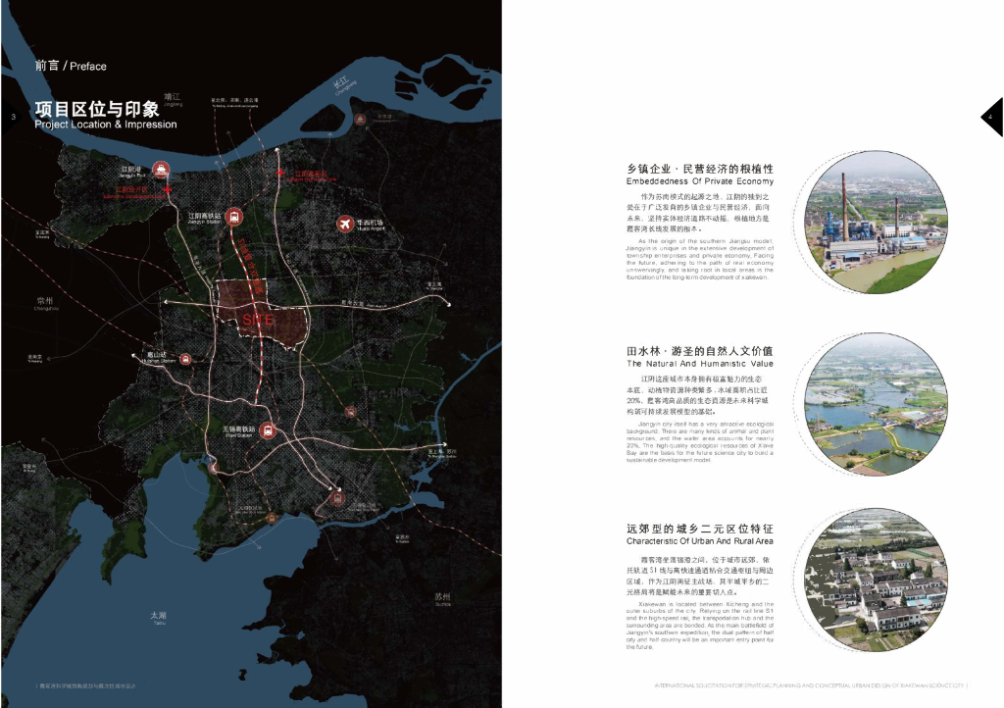1004x708 pixels.
Task: Click the 惠山站 Huishan Station label
Action: [x=158, y=357]
